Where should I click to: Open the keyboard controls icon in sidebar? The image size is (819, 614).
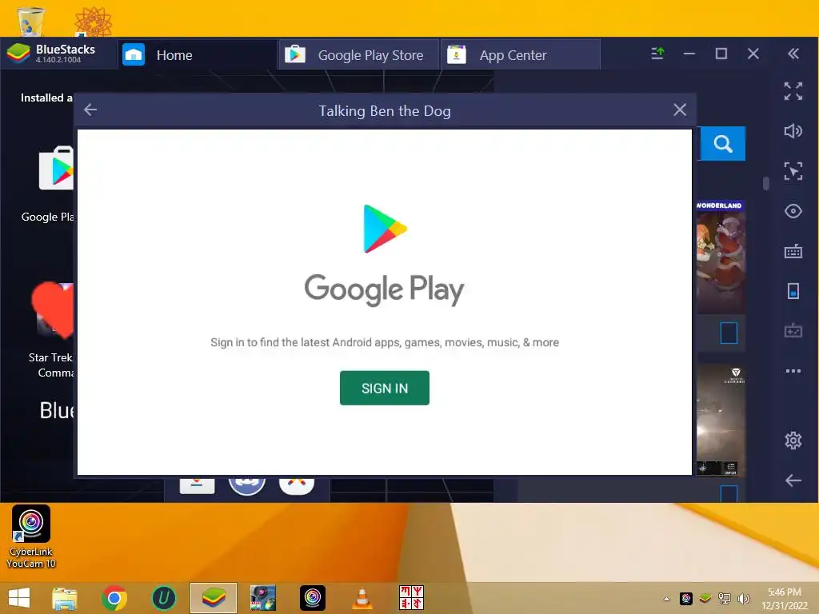point(793,251)
